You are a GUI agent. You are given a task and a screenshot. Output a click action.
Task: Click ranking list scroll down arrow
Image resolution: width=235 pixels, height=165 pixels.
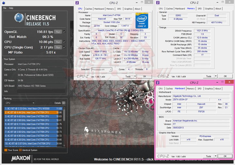pos(64,145)
